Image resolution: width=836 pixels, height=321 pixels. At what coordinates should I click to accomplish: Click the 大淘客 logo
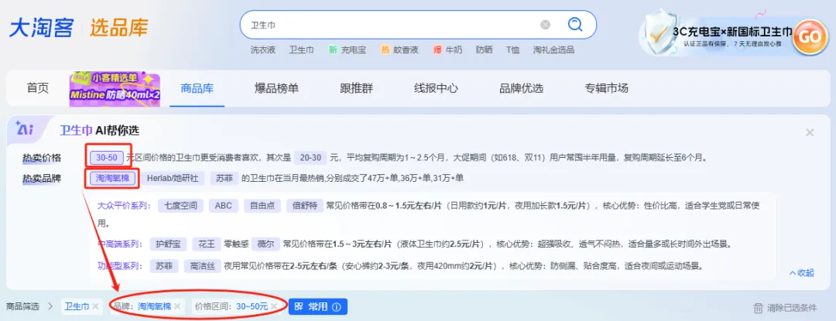pos(41,27)
